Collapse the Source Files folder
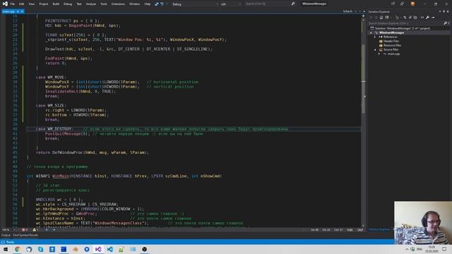Screen dimensions: 452x254 375,49
